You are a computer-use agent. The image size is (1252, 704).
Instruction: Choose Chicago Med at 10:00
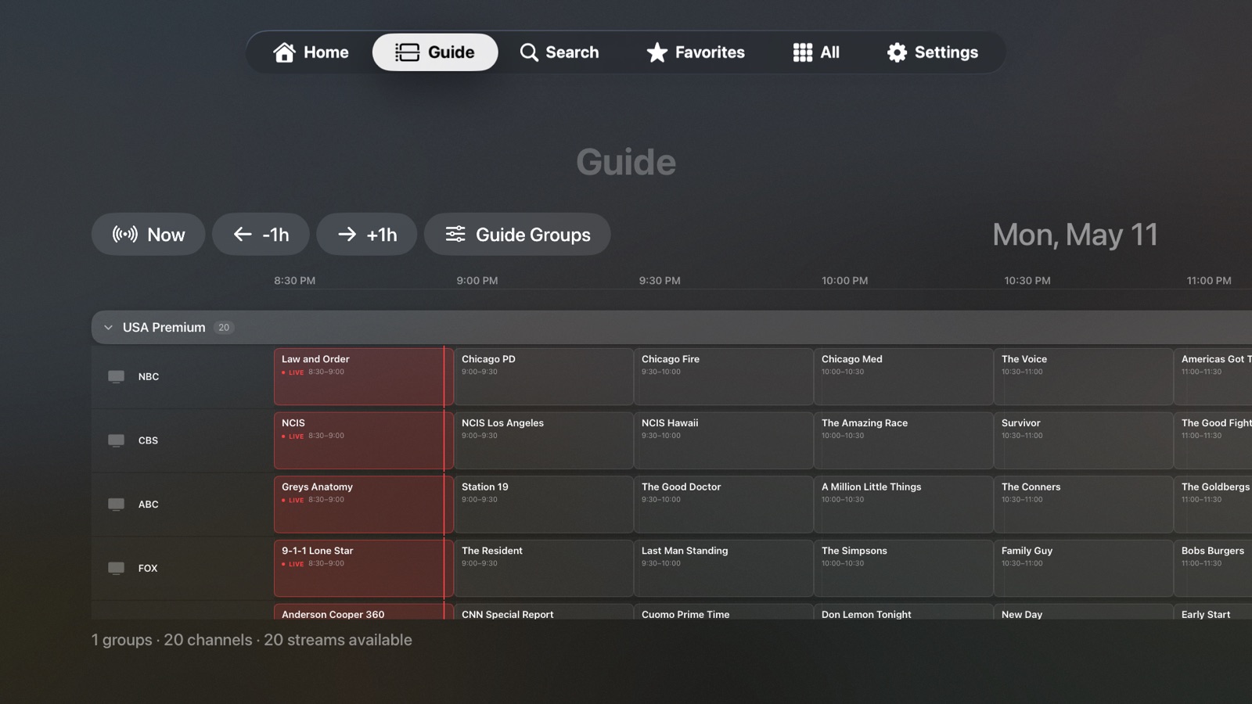(904, 377)
